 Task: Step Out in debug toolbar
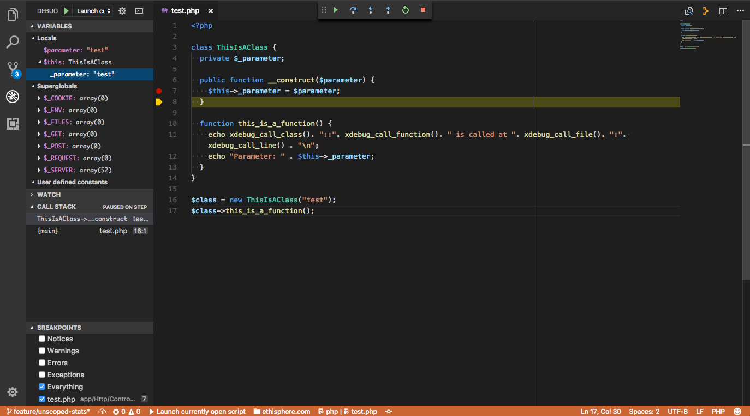pyautogui.click(x=388, y=10)
